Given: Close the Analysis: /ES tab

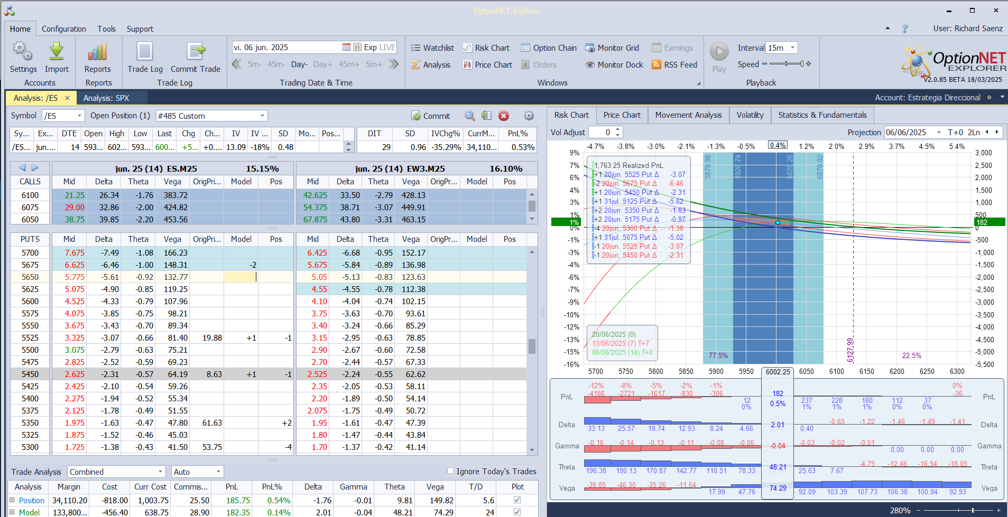Looking at the screenshot, I should tap(67, 98).
